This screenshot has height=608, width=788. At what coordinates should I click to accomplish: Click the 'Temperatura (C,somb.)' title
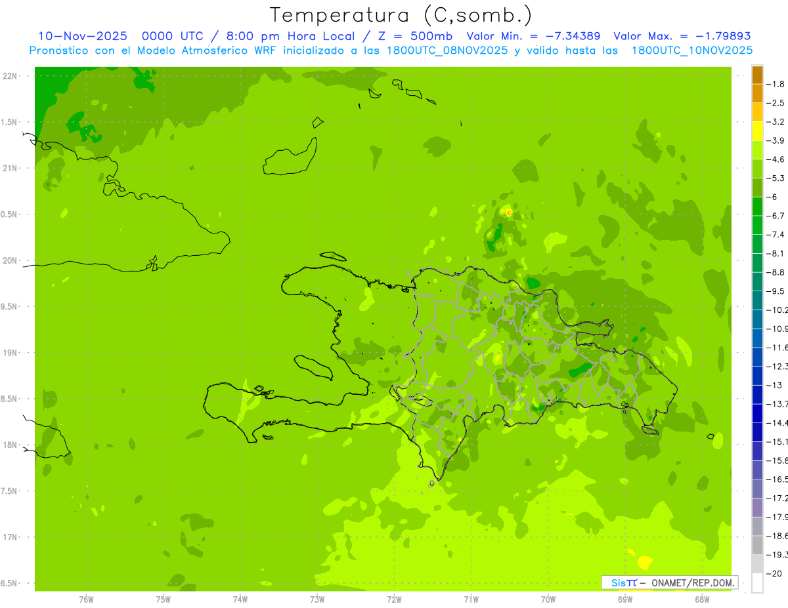[x=401, y=15]
